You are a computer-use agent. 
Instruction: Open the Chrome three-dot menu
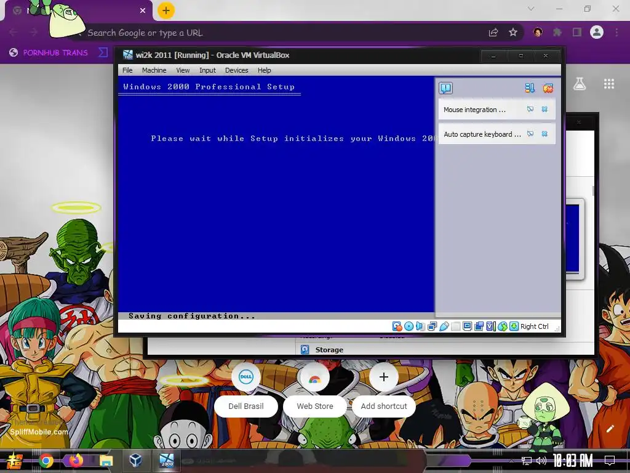pyautogui.click(x=616, y=32)
